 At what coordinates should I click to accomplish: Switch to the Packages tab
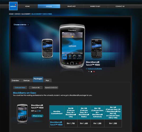(38, 79)
